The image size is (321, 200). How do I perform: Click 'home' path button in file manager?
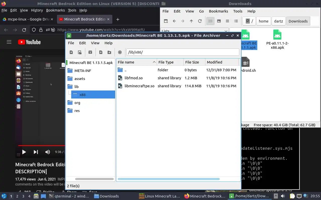tap(264, 21)
